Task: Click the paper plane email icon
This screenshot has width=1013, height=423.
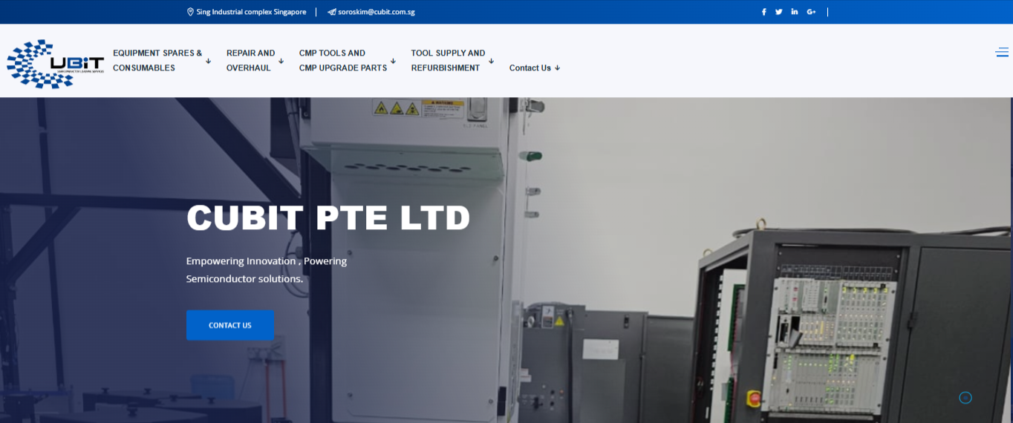Action: 331,12
